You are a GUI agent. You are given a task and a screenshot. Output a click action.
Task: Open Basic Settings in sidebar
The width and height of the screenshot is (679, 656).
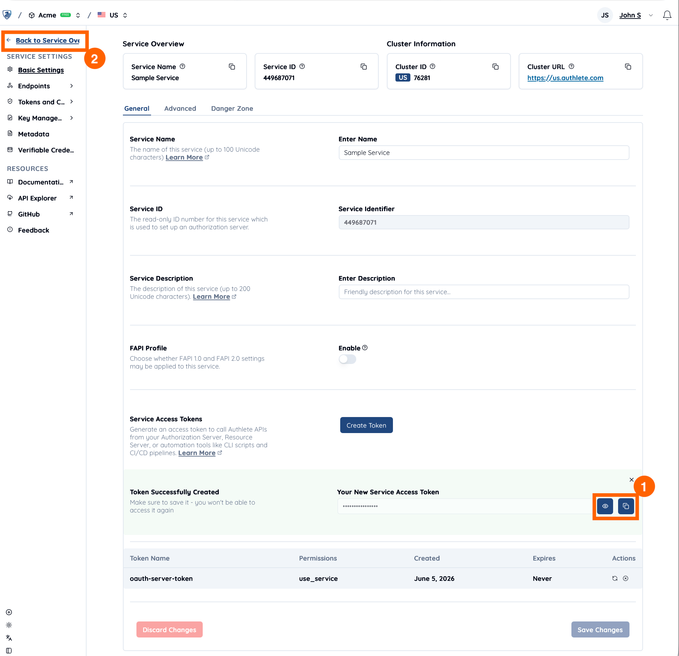(41, 70)
